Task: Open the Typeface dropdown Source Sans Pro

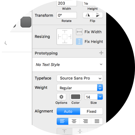Action: click(80, 78)
